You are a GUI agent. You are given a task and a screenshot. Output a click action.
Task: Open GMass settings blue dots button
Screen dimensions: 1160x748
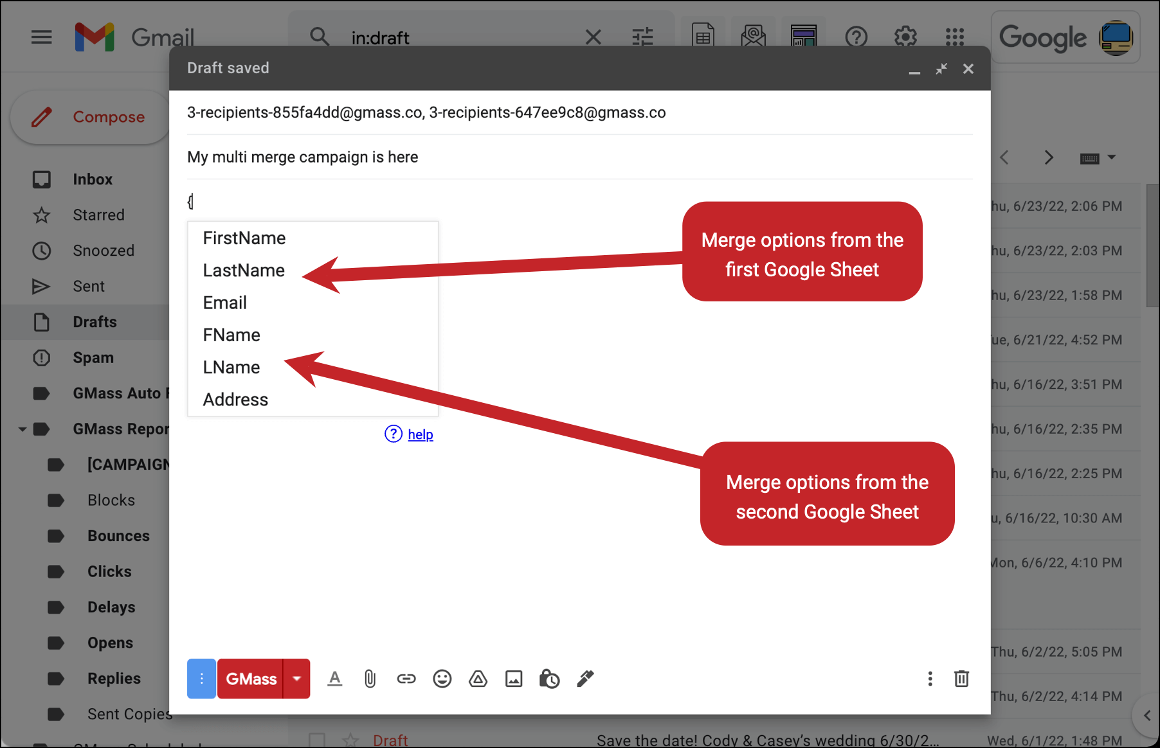coord(201,679)
